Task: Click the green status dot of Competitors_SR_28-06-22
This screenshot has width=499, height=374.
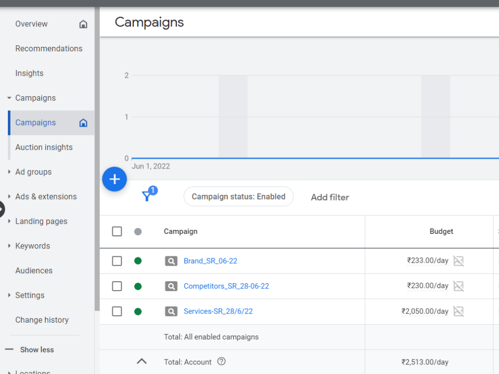Action: click(138, 287)
